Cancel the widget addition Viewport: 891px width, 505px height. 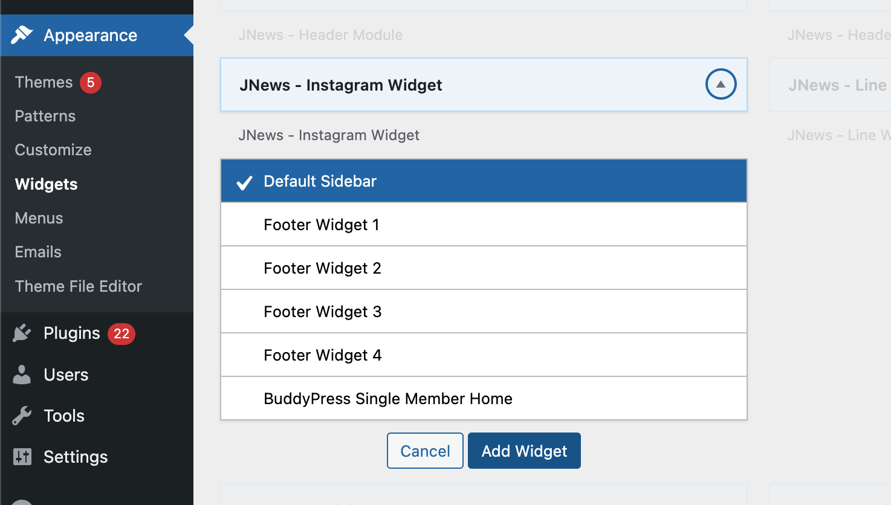click(x=425, y=451)
